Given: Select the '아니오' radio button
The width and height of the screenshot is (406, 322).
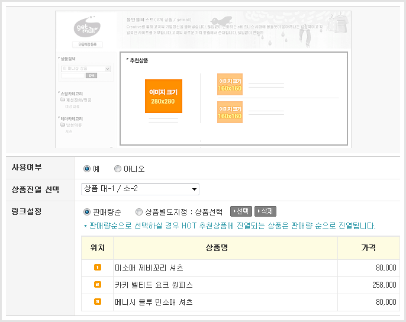Looking at the screenshot, I should click(117, 169).
